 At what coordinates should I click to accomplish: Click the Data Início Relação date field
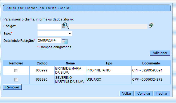pyautogui.click(x=49, y=40)
